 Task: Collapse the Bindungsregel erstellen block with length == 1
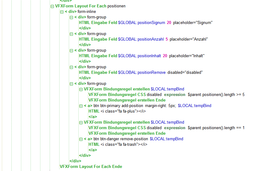click(81, 122)
